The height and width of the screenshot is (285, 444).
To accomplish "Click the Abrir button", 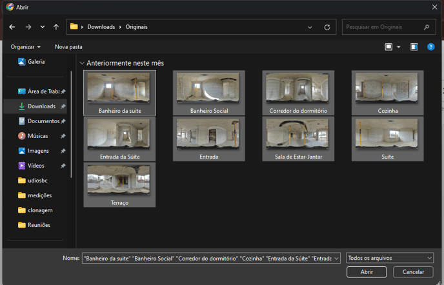I will (367, 272).
